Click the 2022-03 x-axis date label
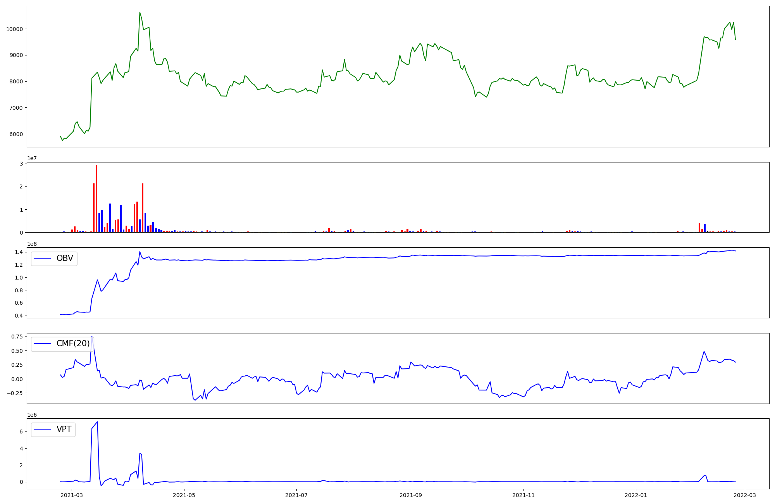 pos(745,495)
